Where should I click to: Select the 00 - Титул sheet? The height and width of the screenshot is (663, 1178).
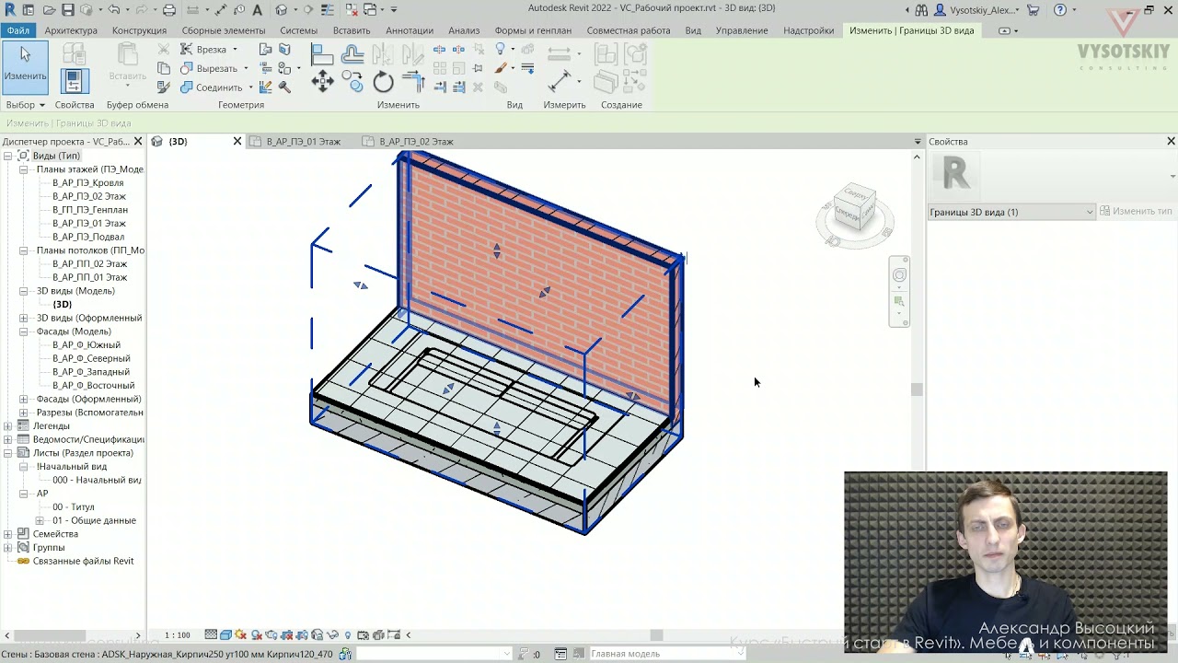point(73,507)
